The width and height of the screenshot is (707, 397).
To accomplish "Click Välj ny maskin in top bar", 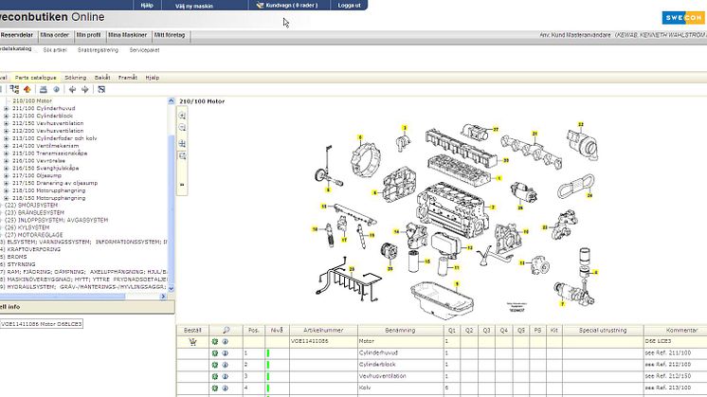I will pos(194,7).
